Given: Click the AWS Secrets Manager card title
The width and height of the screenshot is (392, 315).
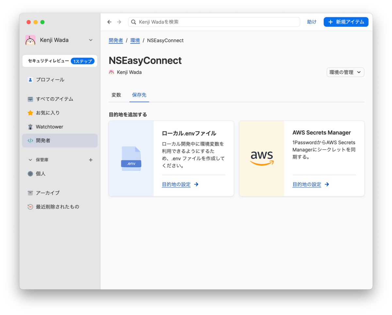Looking at the screenshot, I should (321, 133).
